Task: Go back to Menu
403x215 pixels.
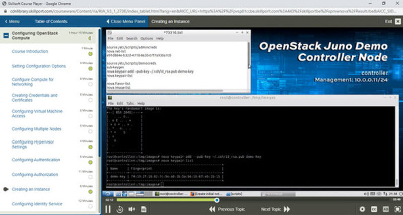Action: pyautogui.click(x=12, y=21)
